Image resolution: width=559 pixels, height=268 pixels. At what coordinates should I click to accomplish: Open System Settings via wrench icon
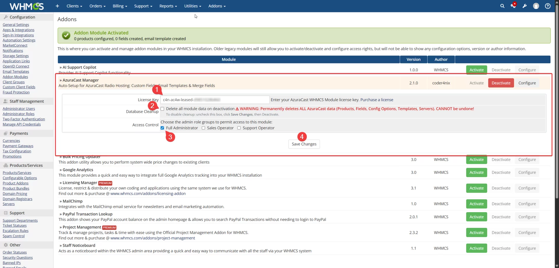click(525, 6)
